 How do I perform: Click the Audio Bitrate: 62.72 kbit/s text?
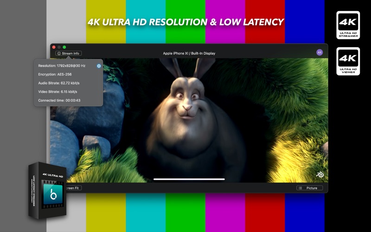[59, 83]
